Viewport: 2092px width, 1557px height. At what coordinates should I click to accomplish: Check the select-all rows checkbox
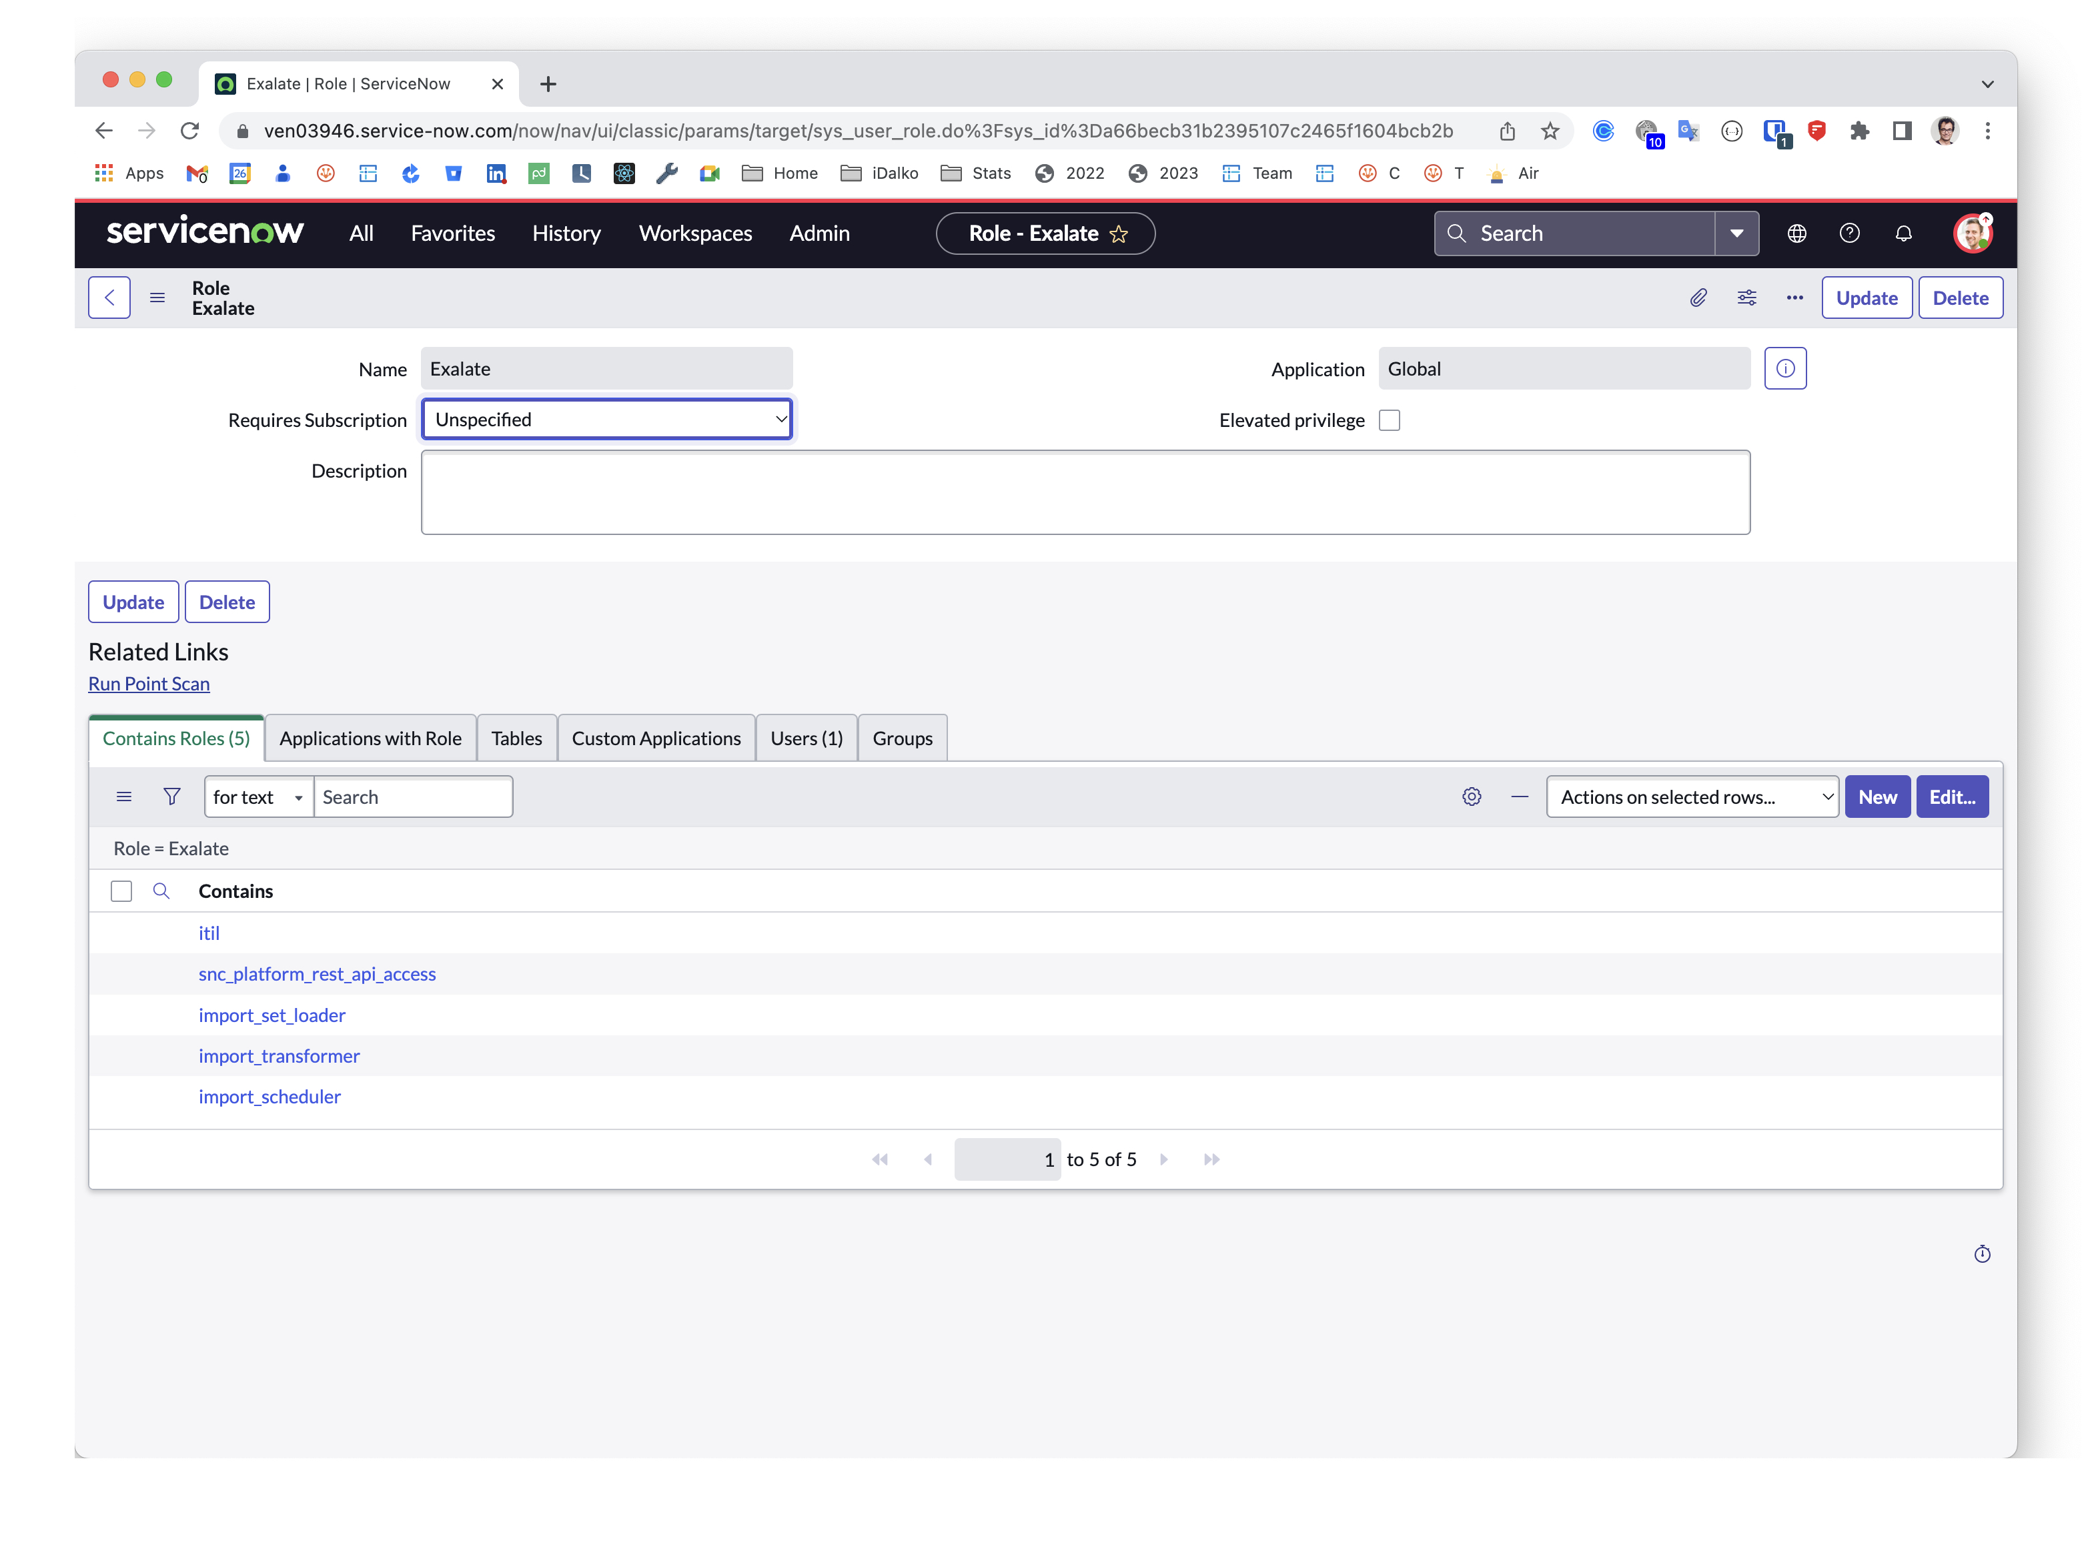[x=121, y=891]
